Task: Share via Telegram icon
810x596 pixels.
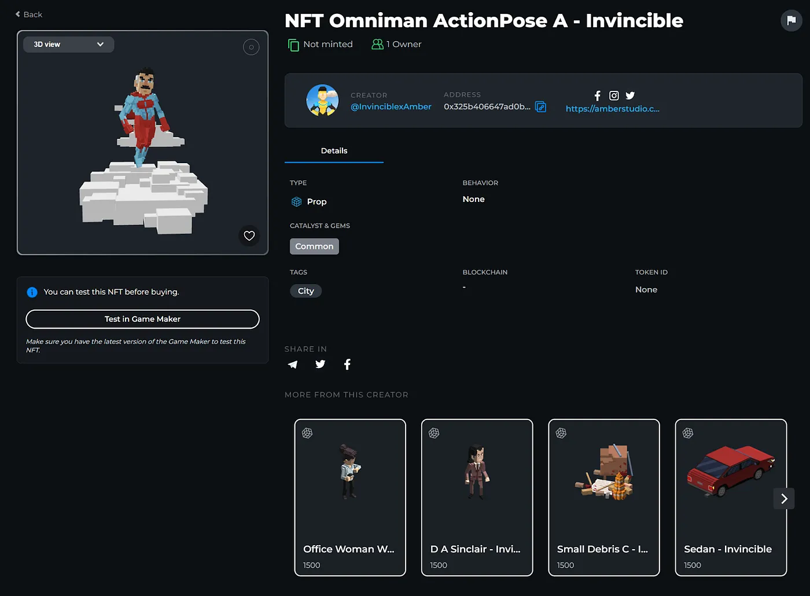Action: tap(293, 364)
